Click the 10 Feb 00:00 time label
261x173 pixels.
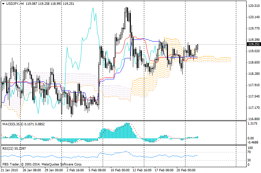(120, 170)
